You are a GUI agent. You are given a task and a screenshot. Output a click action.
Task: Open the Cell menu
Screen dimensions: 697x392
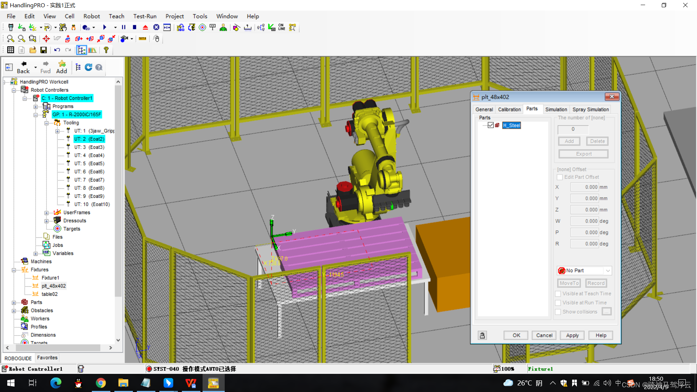[69, 16]
